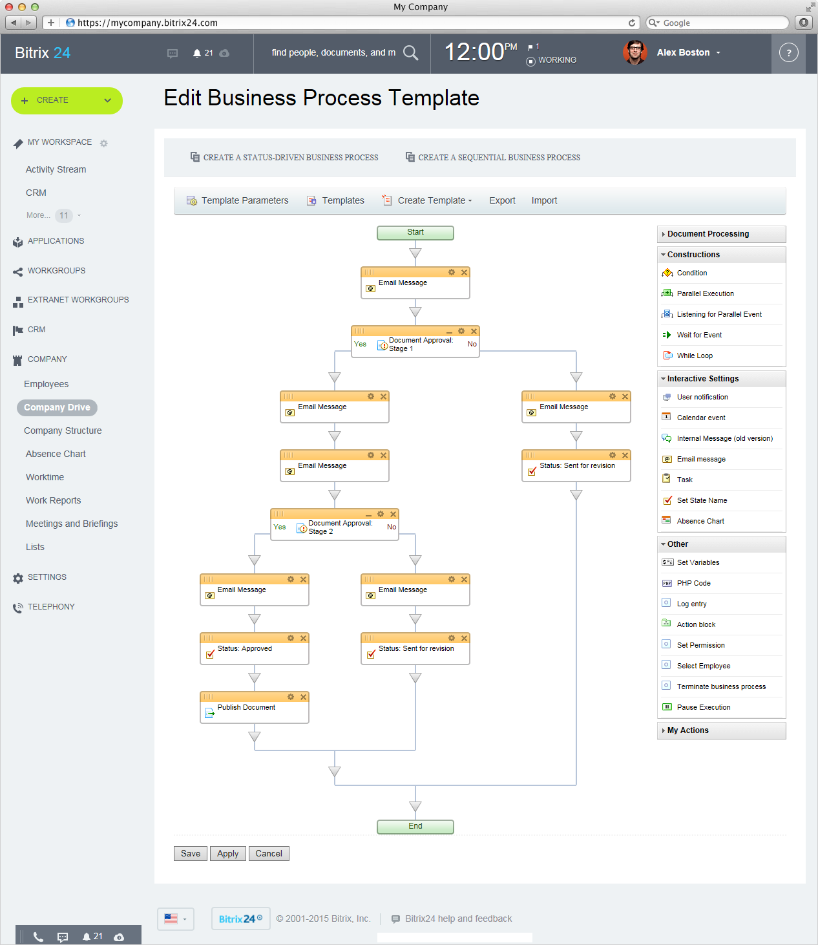Open settings of Document Approval Stage 1

pyautogui.click(x=461, y=331)
